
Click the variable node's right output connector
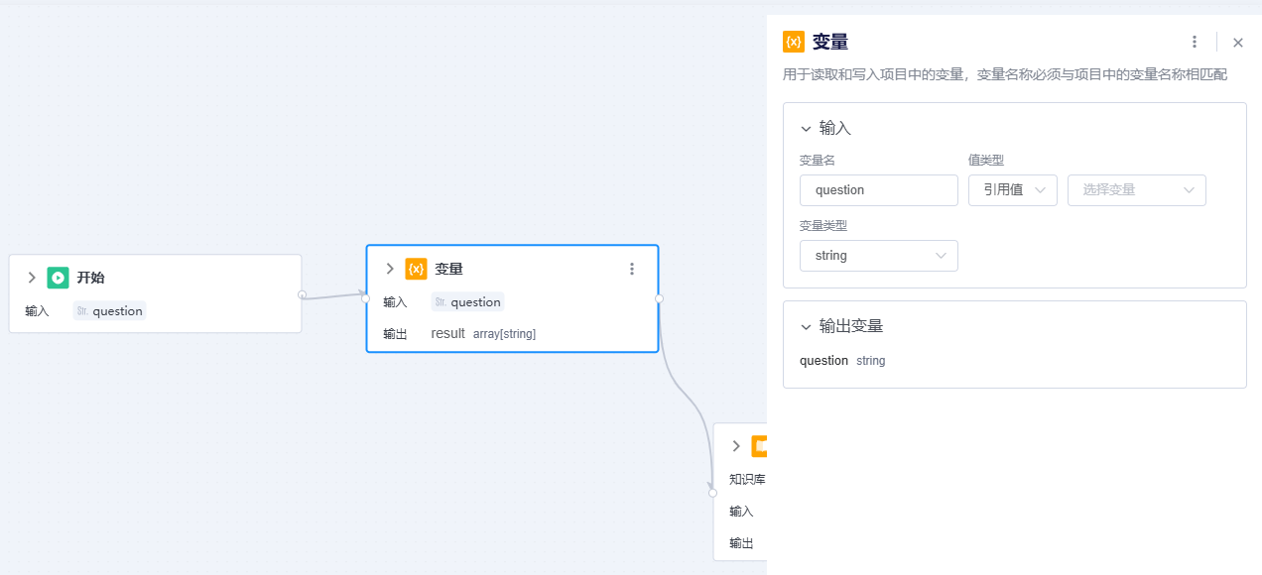[x=659, y=298]
